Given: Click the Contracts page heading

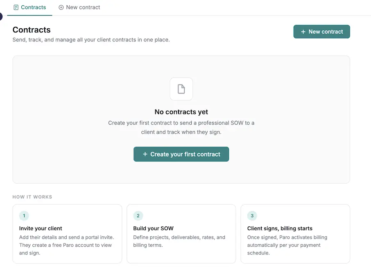Looking at the screenshot, I should point(32,30).
